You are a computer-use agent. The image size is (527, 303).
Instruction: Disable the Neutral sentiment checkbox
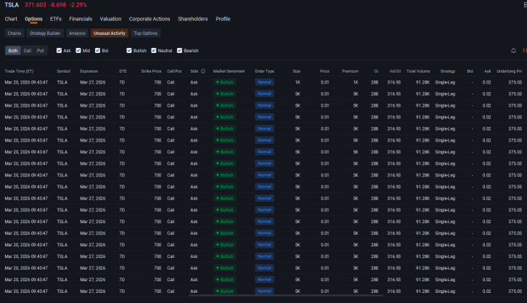pyautogui.click(x=154, y=50)
